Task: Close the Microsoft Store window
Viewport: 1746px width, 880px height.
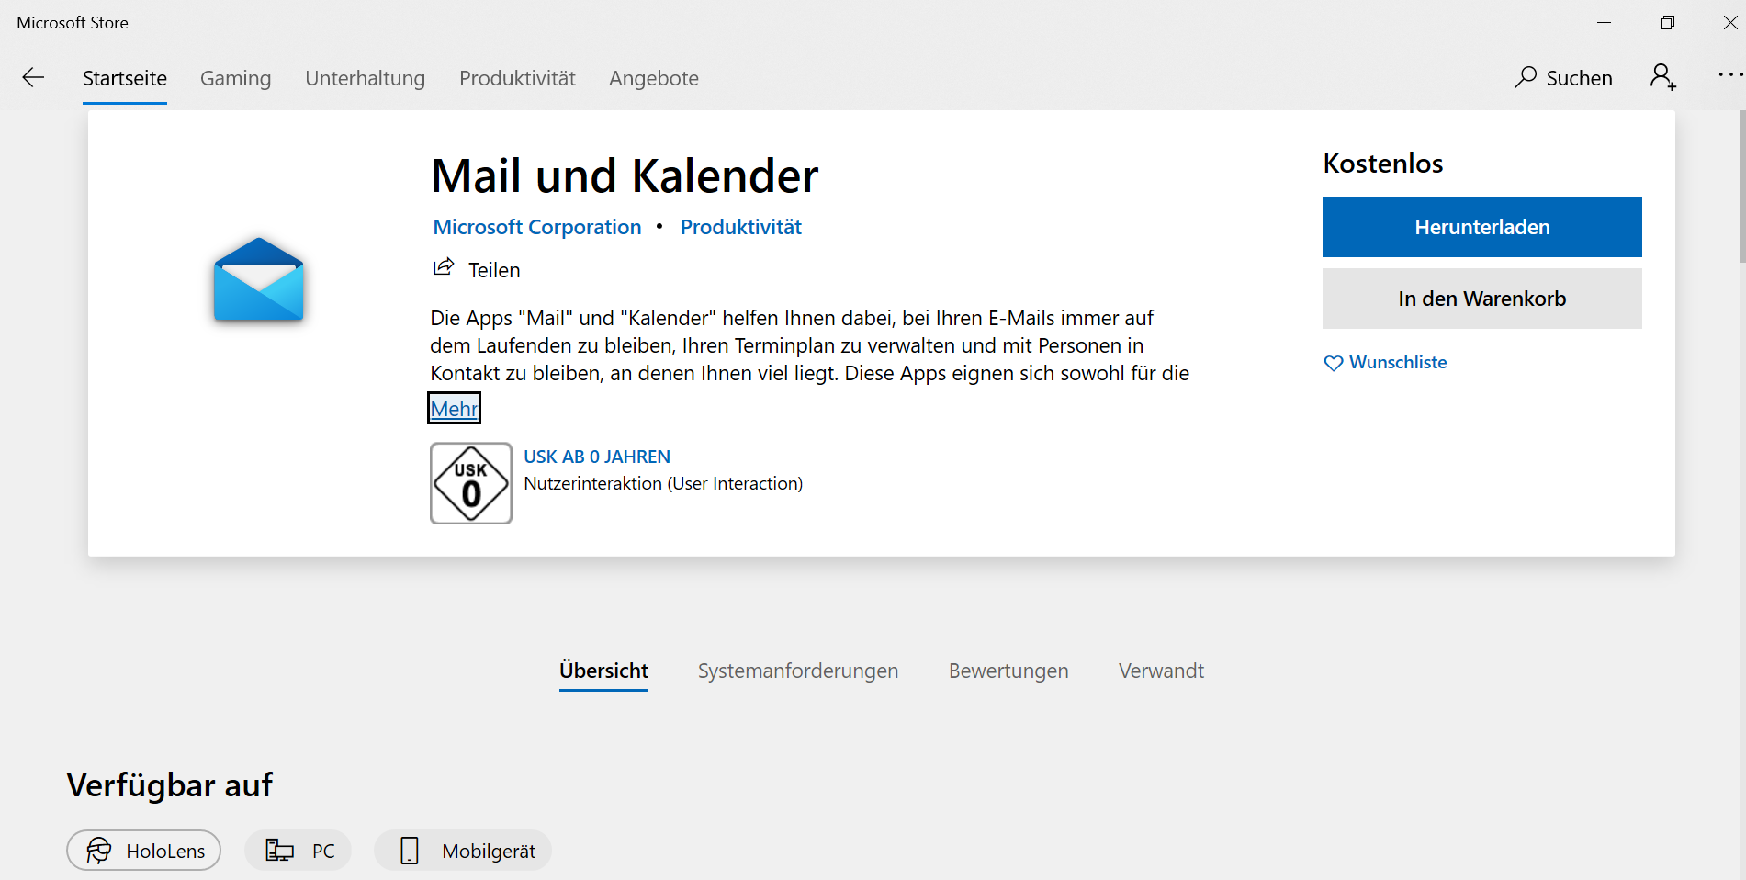Action: coord(1730,22)
